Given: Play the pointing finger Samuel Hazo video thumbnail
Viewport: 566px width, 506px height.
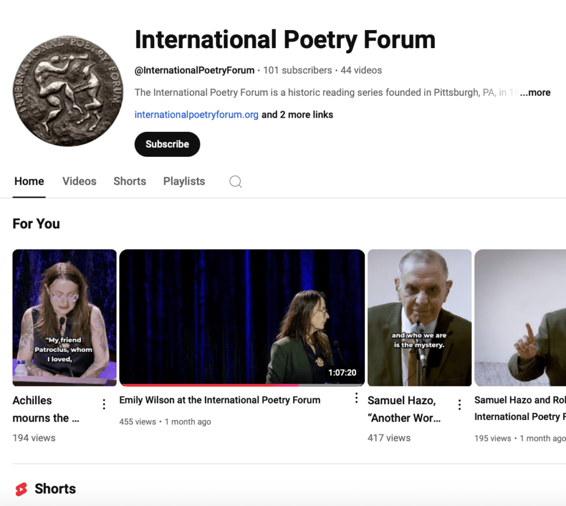Looking at the screenshot, I should (x=520, y=318).
